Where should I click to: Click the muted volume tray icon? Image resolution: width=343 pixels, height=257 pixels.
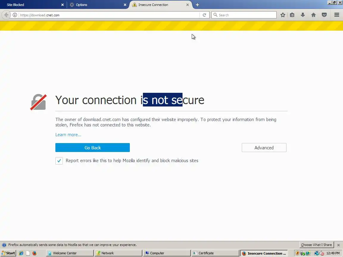click(x=322, y=253)
